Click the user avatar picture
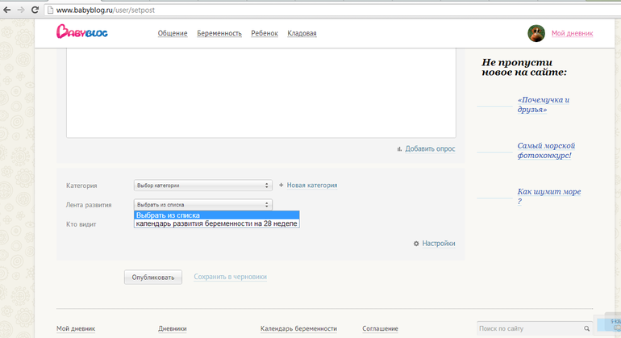The width and height of the screenshot is (621, 338). click(x=536, y=33)
